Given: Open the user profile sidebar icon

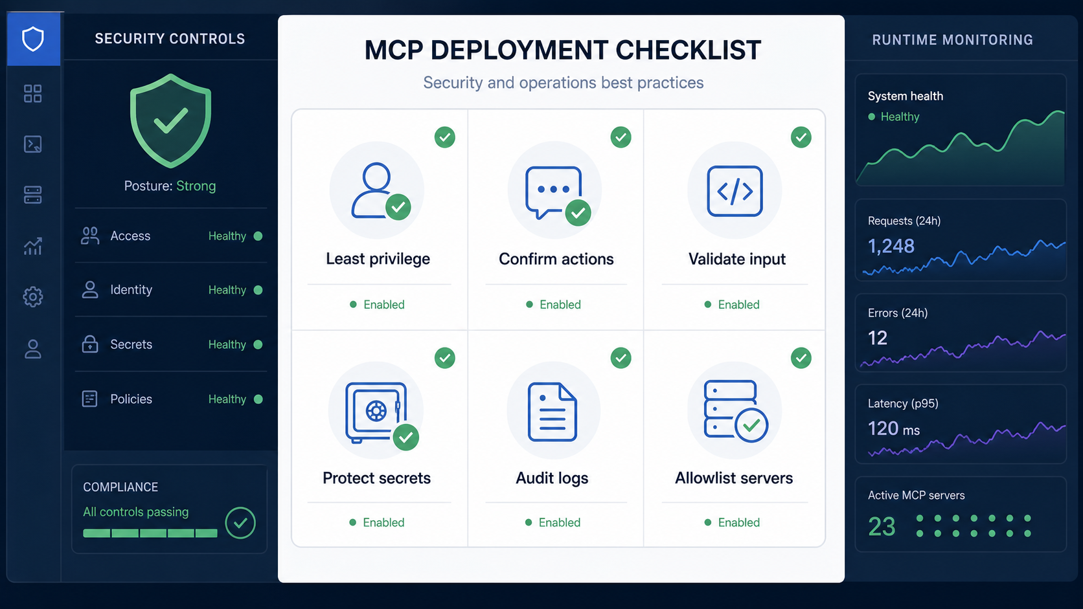Looking at the screenshot, I should (33, 349).
